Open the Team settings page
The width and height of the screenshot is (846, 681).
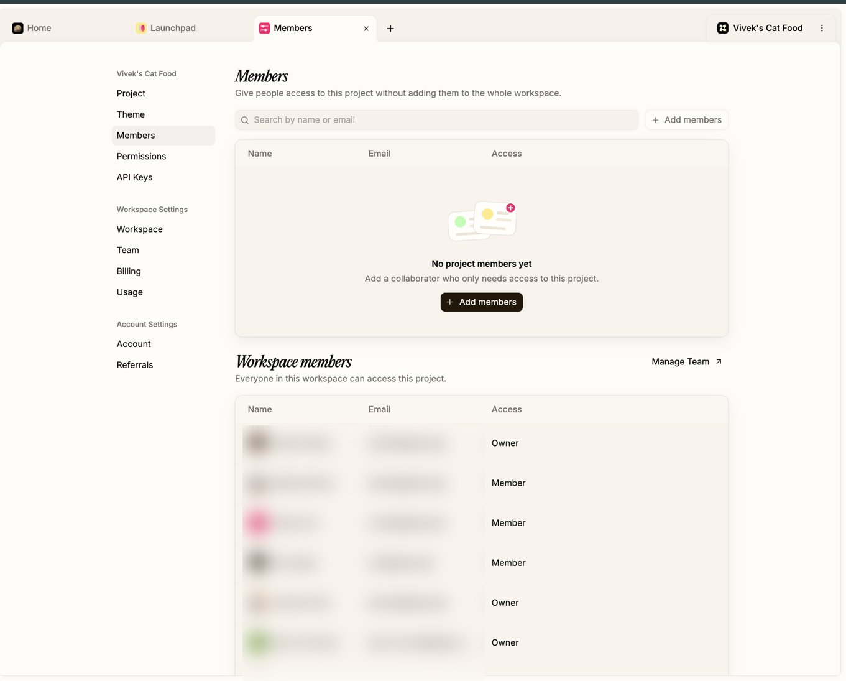pos(163,250)
